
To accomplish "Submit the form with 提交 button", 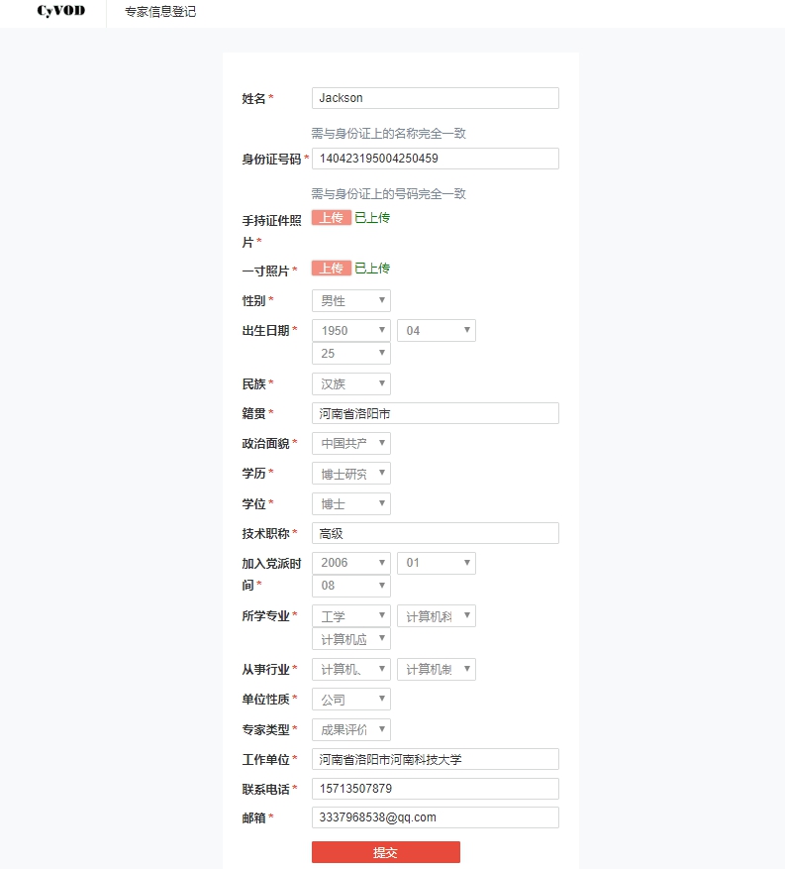I will click(x=386, y=852).
